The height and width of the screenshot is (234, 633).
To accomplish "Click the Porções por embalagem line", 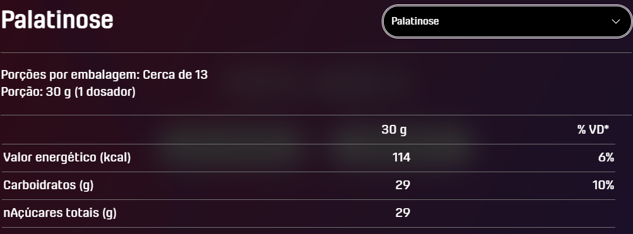I will 105,75.
